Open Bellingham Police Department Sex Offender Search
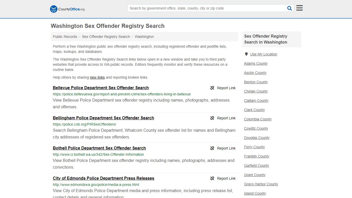This screenshot has width=352, height=198. point(103,118)
